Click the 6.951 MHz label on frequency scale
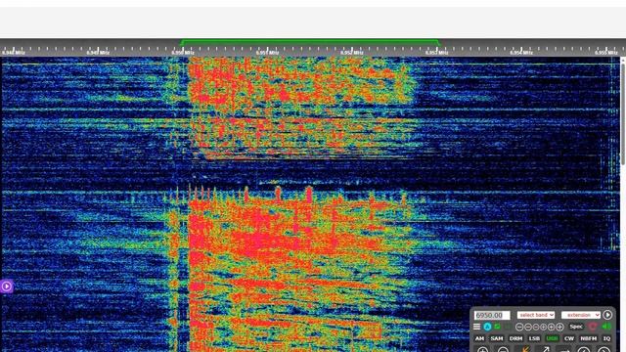This screenshot has height=352, width=626. point(267,52)
